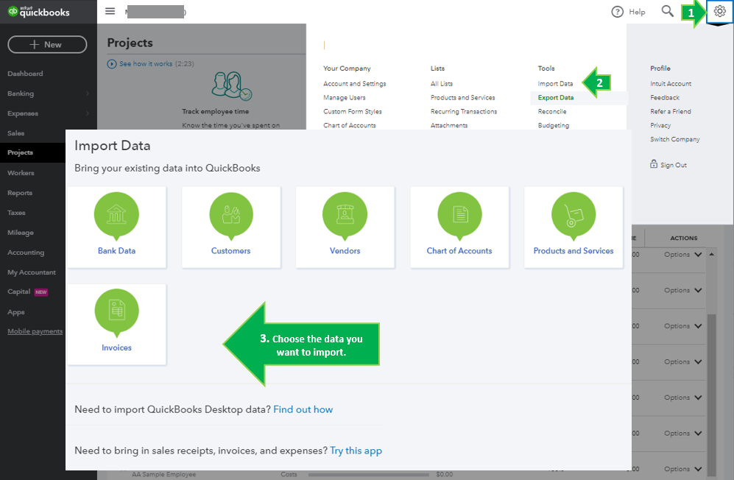Viewport: 734px width, 480px height.
Task: Open Custom Form Styles
Action: pyautogui.click(x=353, y=111)
